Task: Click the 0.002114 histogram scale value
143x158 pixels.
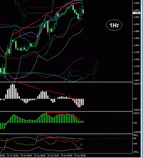Action: click(x=137, y=84)
